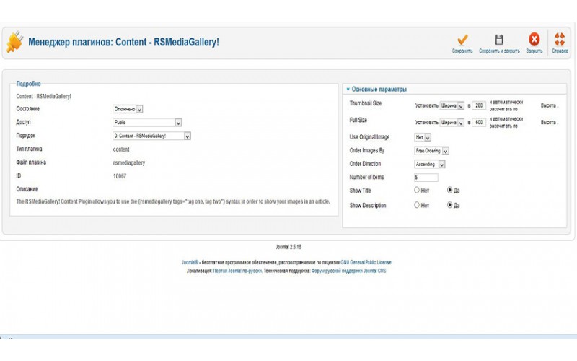Image resolution: width=577 pixels, height=361 pixels.
Task: Click plugin type value content
Action: [121, 149]
